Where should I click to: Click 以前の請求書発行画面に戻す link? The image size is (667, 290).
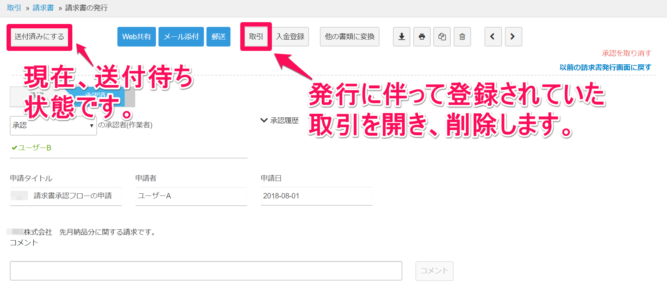[x=605, y=67]
